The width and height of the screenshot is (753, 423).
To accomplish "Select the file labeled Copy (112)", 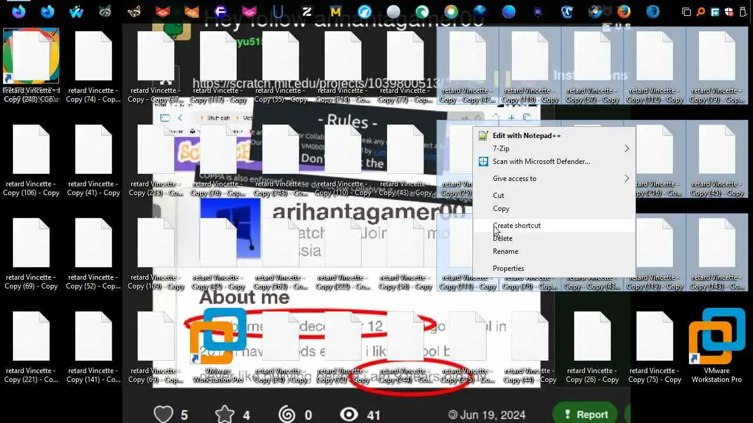I will point(655,66).
